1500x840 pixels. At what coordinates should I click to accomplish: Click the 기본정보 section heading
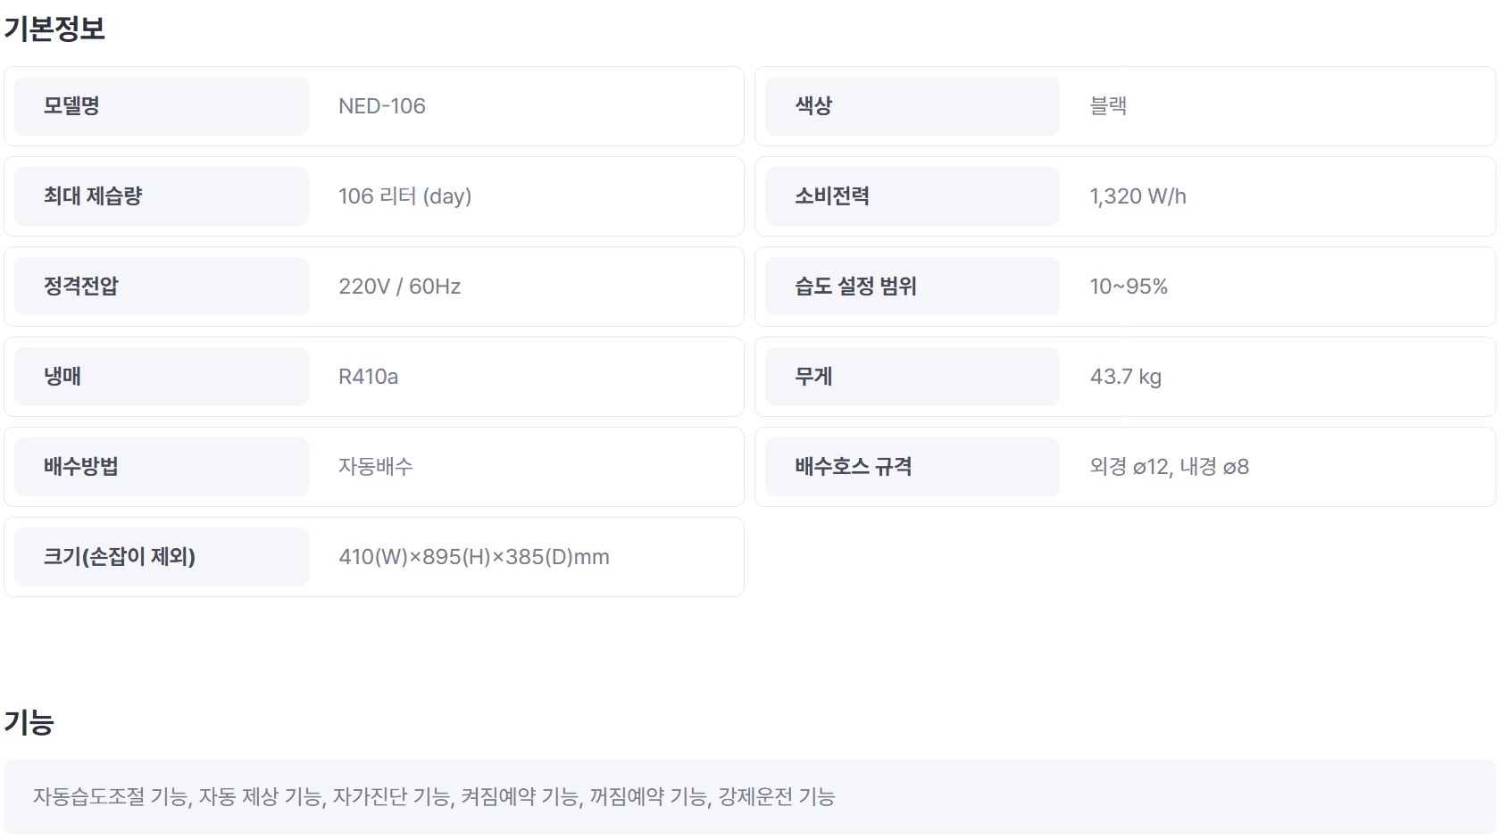(x=54, y=29)
